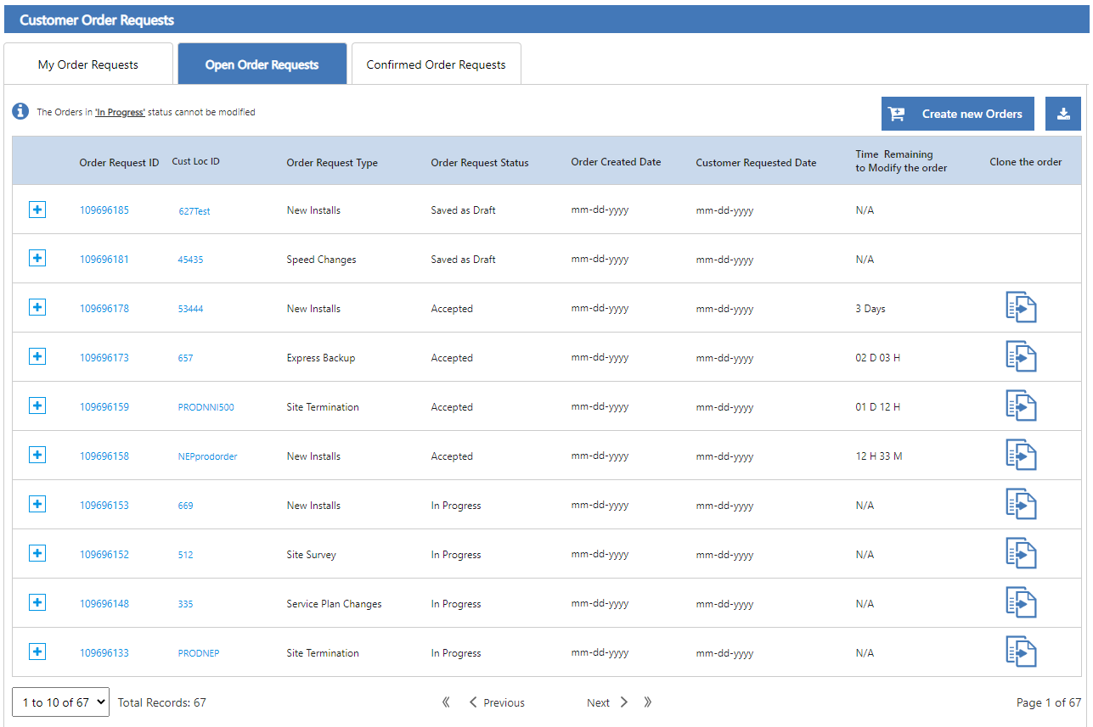This screenshot has width=1093, height=727.
Task: Expand details of order 109696181
Action: (37, 259)
